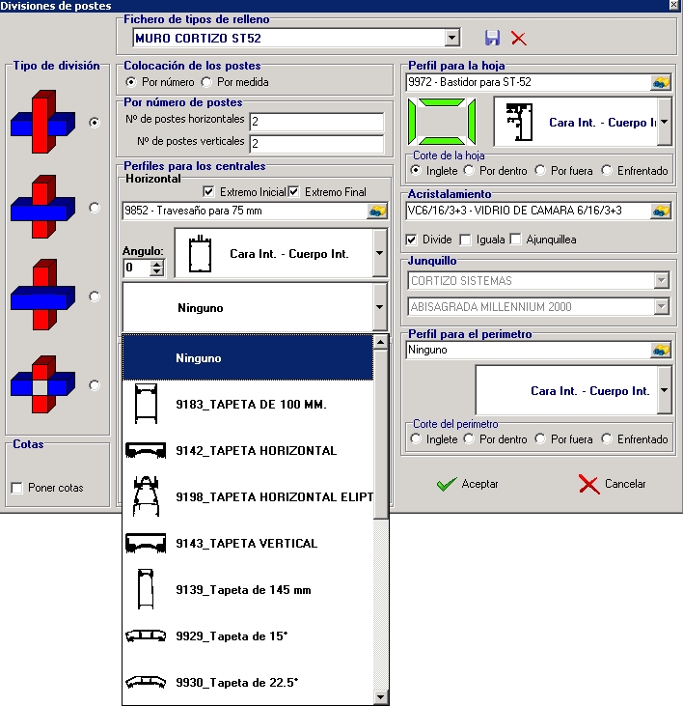Choose the second division type radio button
683x706 pixels.
tap(95, 208)
